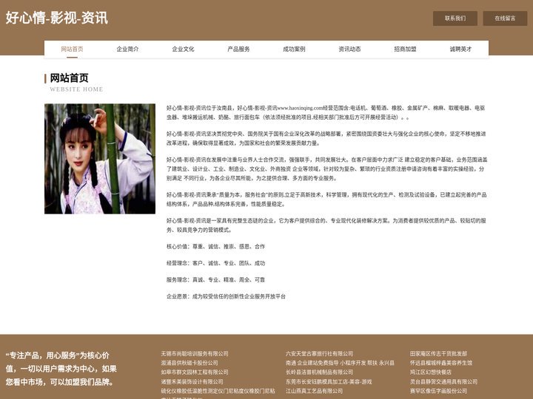Open the 招商加盟 tab
The height and width of the screenshot is (399, 533).
405,50
